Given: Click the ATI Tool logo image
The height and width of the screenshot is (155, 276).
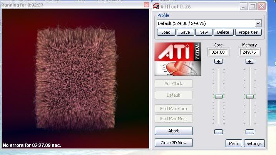Looking at the screenshot, I should tap(178, 59).
